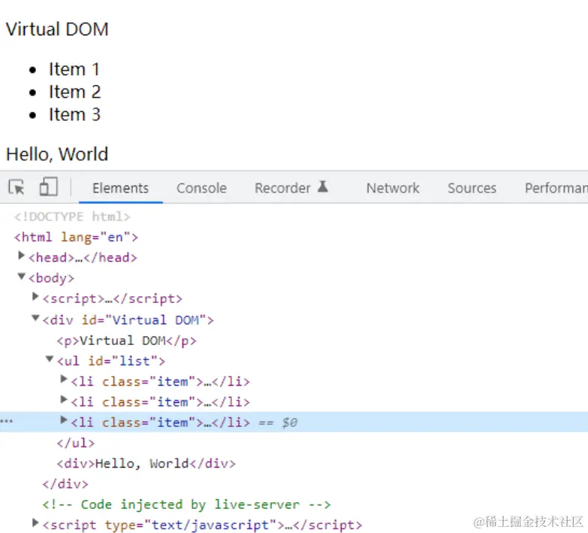
Task: Activate the inspect element picker icon
Action: pos(17,187)
